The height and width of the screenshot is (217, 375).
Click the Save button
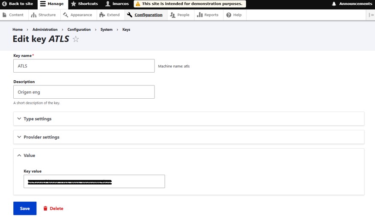tap(25, 208)
